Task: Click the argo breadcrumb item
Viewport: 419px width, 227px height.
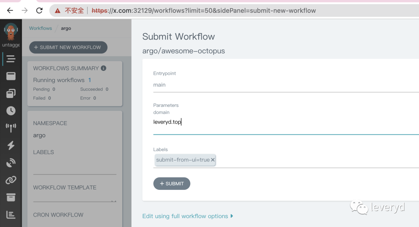Action: point(66,28)
